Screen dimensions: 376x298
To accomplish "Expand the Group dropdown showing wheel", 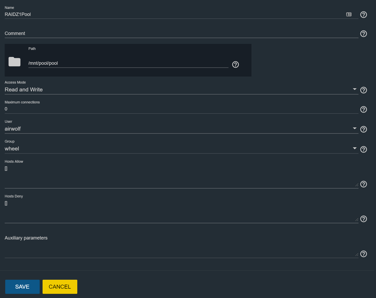I will coord(181,149).
